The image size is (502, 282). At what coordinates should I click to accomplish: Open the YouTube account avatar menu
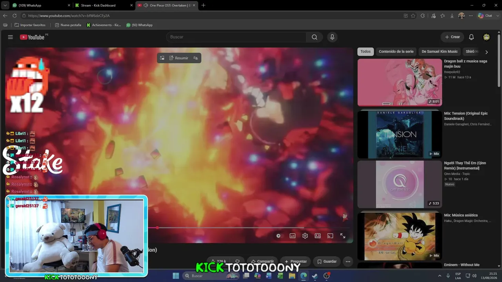[487, 37]
